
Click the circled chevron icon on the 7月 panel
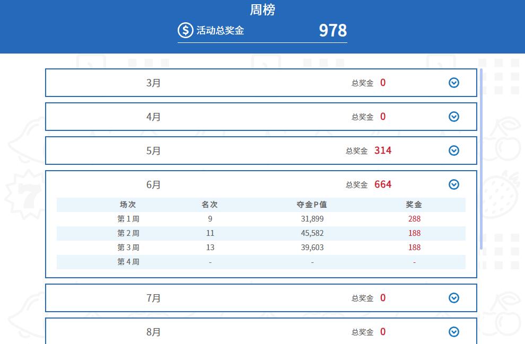[454, 298]
